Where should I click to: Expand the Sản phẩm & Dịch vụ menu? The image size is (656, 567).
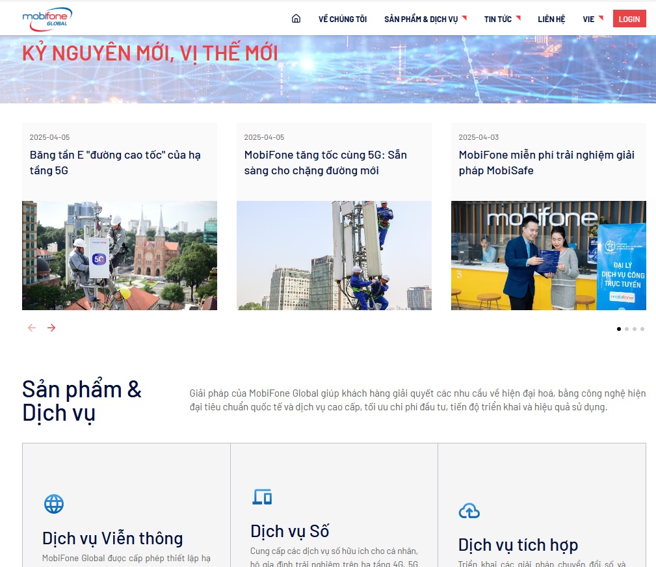click(x=425, y=20)
